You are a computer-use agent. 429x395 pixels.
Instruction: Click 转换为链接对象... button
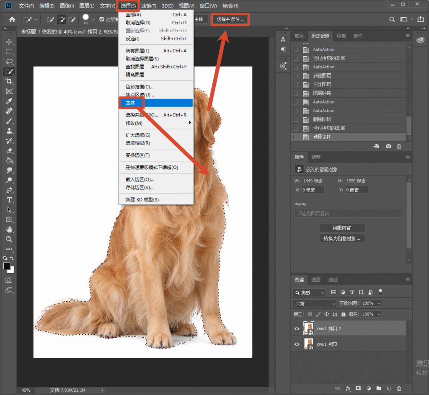click(x=342, y=238)
